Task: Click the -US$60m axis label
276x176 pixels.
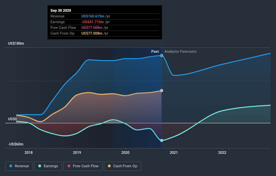Action: [x=16, y=144]
